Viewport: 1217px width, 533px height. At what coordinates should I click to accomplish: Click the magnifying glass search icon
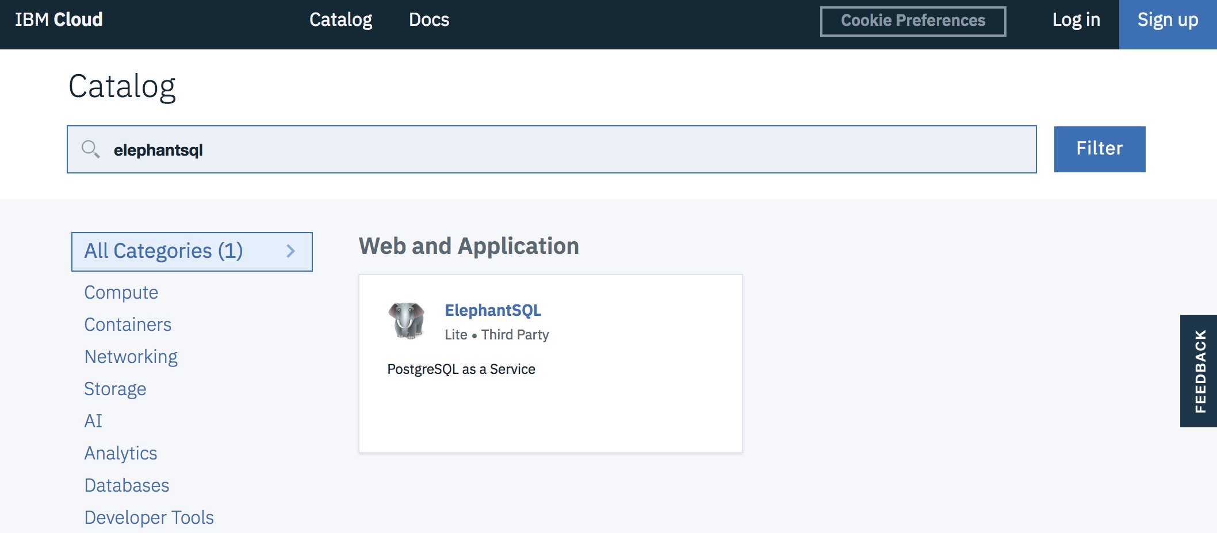click(x=90, y=149)
